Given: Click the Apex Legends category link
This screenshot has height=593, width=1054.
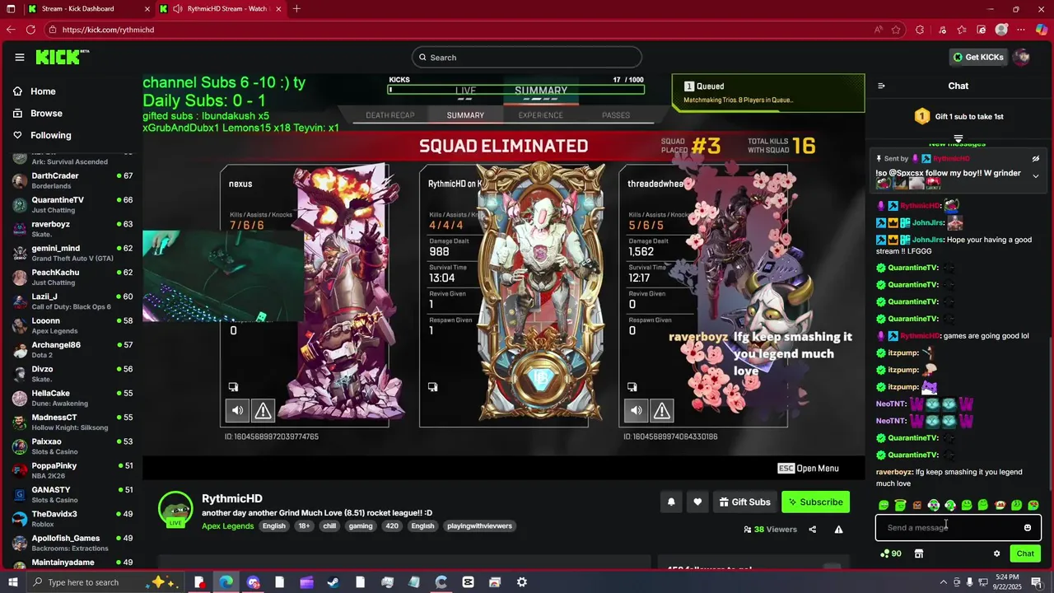Looking at the screenshot, I should [227, 526].
